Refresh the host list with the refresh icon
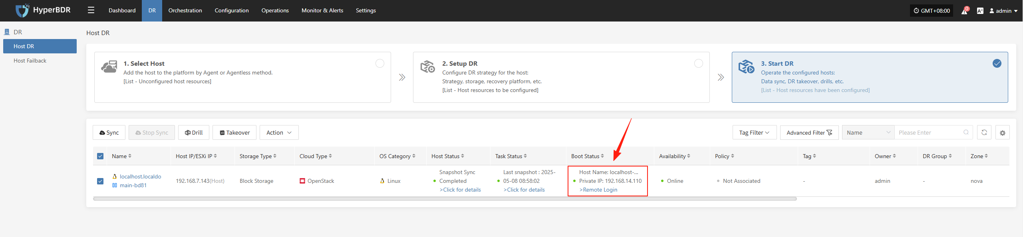Screen dimensions: 1023x237 pyautogui.click(x=984, y=133)
